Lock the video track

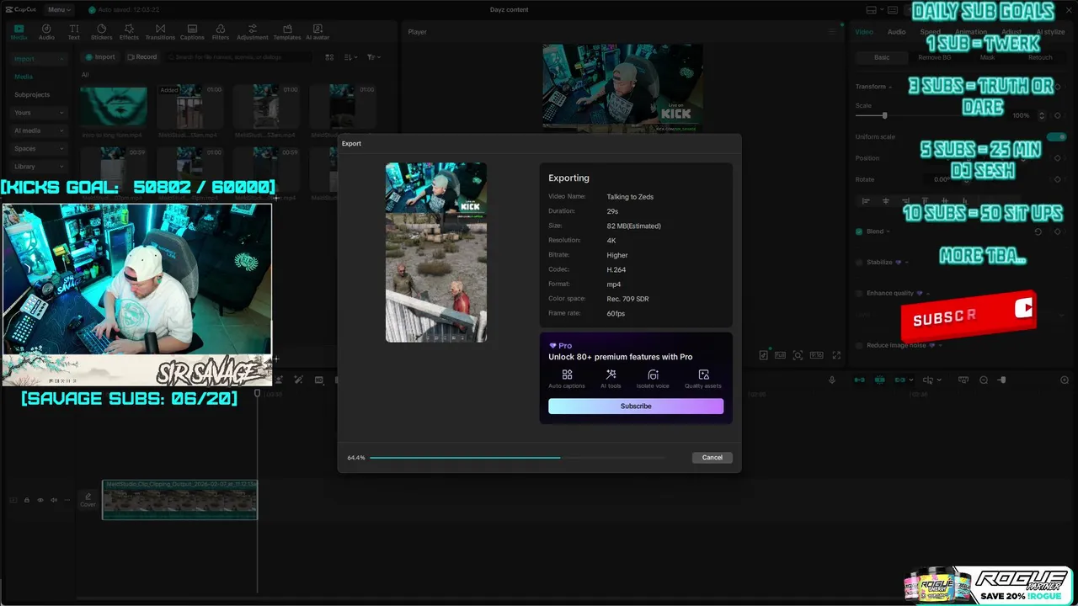pos(27,500)
